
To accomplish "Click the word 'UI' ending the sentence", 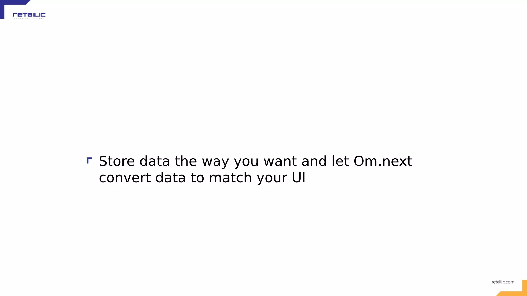I will (298, 178).
